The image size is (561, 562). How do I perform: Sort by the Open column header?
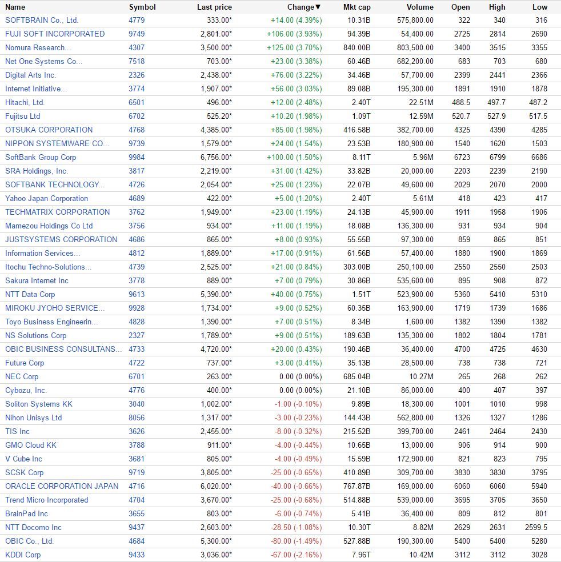(x=460, y=7)
